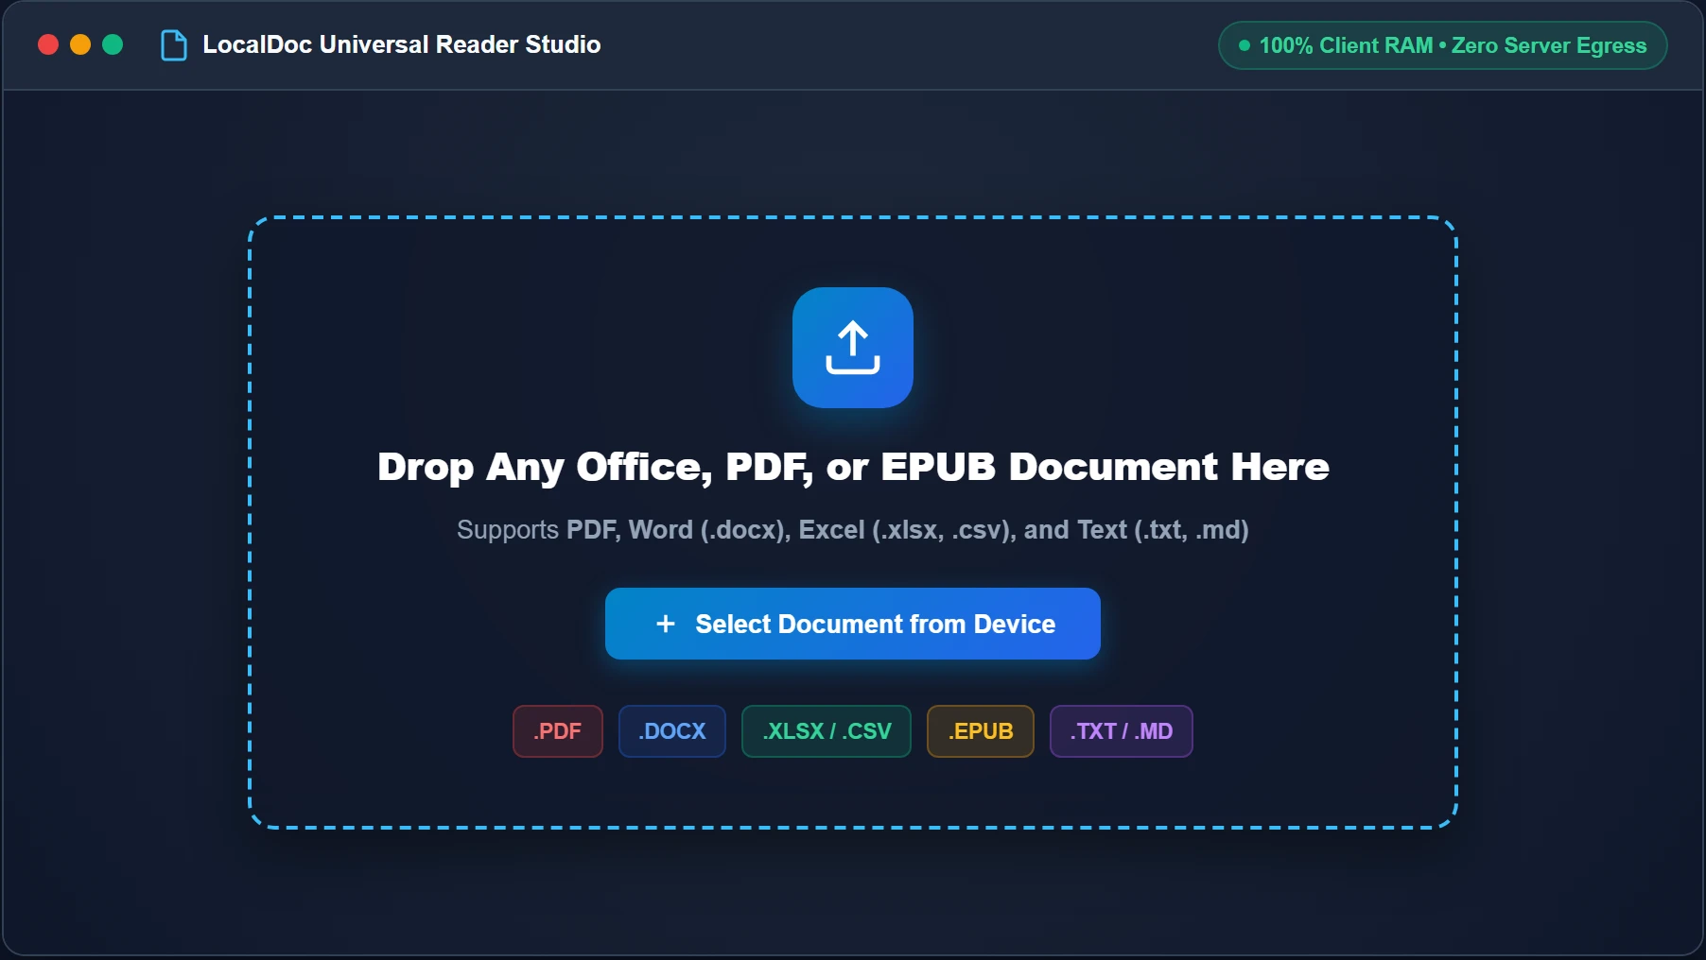Pick the .EPUB format badge
This screenshot has height=960, width=1706.
981,731
